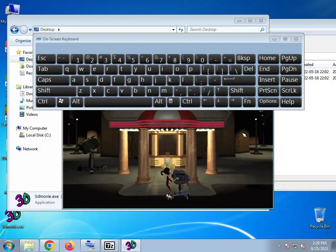The height and width of the screenshot is (252, 336).
Task: Open the Windows Start button
Action: [9, 245]
